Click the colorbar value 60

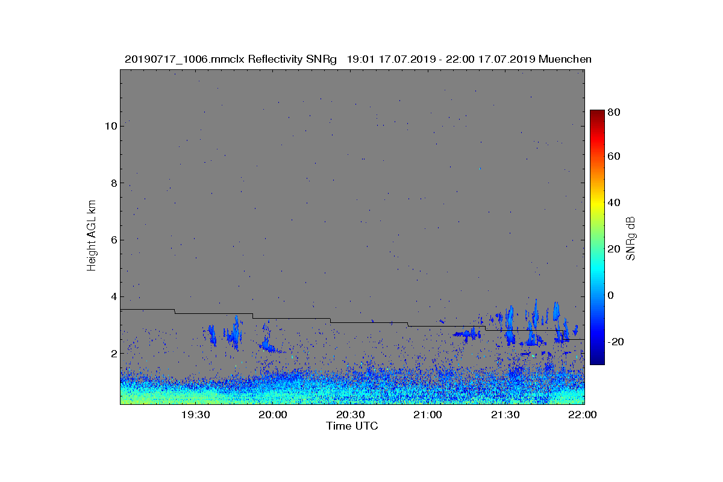click(615, 157)
